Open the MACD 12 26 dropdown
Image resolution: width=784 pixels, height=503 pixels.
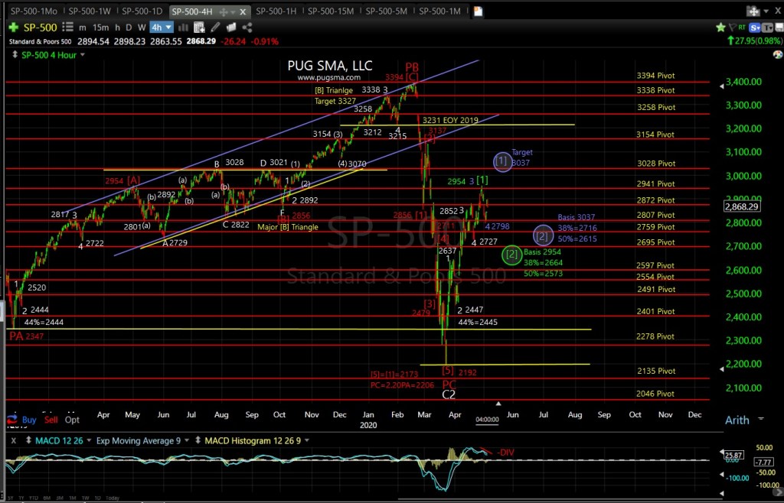[89, 440]
